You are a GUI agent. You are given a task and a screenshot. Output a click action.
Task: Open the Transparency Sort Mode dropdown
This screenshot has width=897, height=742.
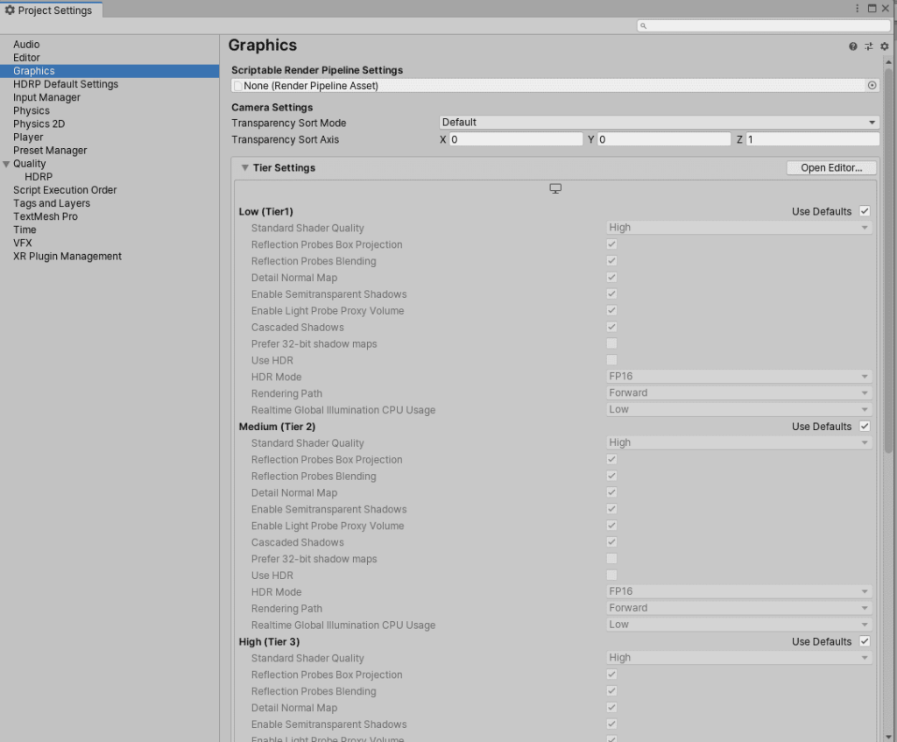point(659,123)
